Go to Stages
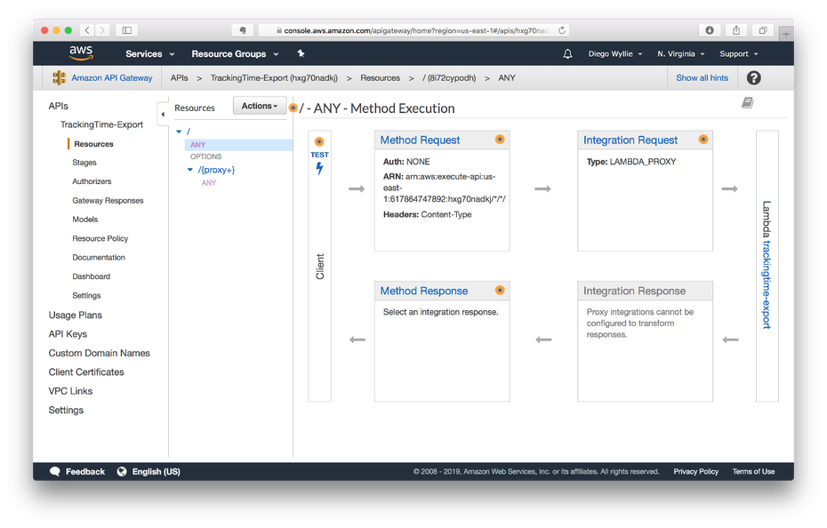This screenshot has width=827, height=528. (84, 163)
